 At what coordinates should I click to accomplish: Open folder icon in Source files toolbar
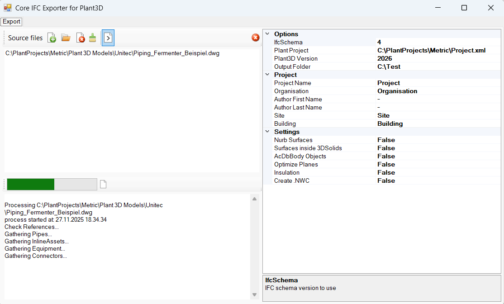pyautogui.click(x=66, y=38)
